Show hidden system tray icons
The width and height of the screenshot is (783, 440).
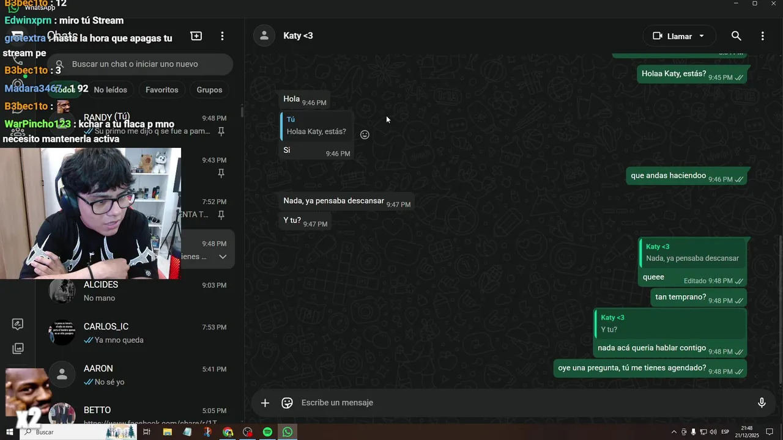[x=674, y=432]
